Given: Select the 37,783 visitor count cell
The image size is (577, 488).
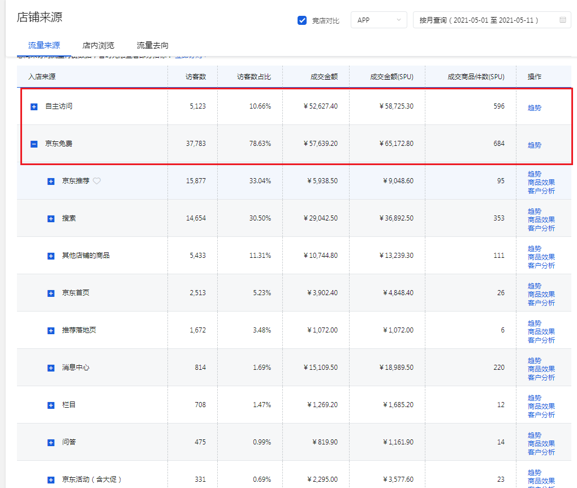Looking at the screenshot, I should [x=196, y=144].
